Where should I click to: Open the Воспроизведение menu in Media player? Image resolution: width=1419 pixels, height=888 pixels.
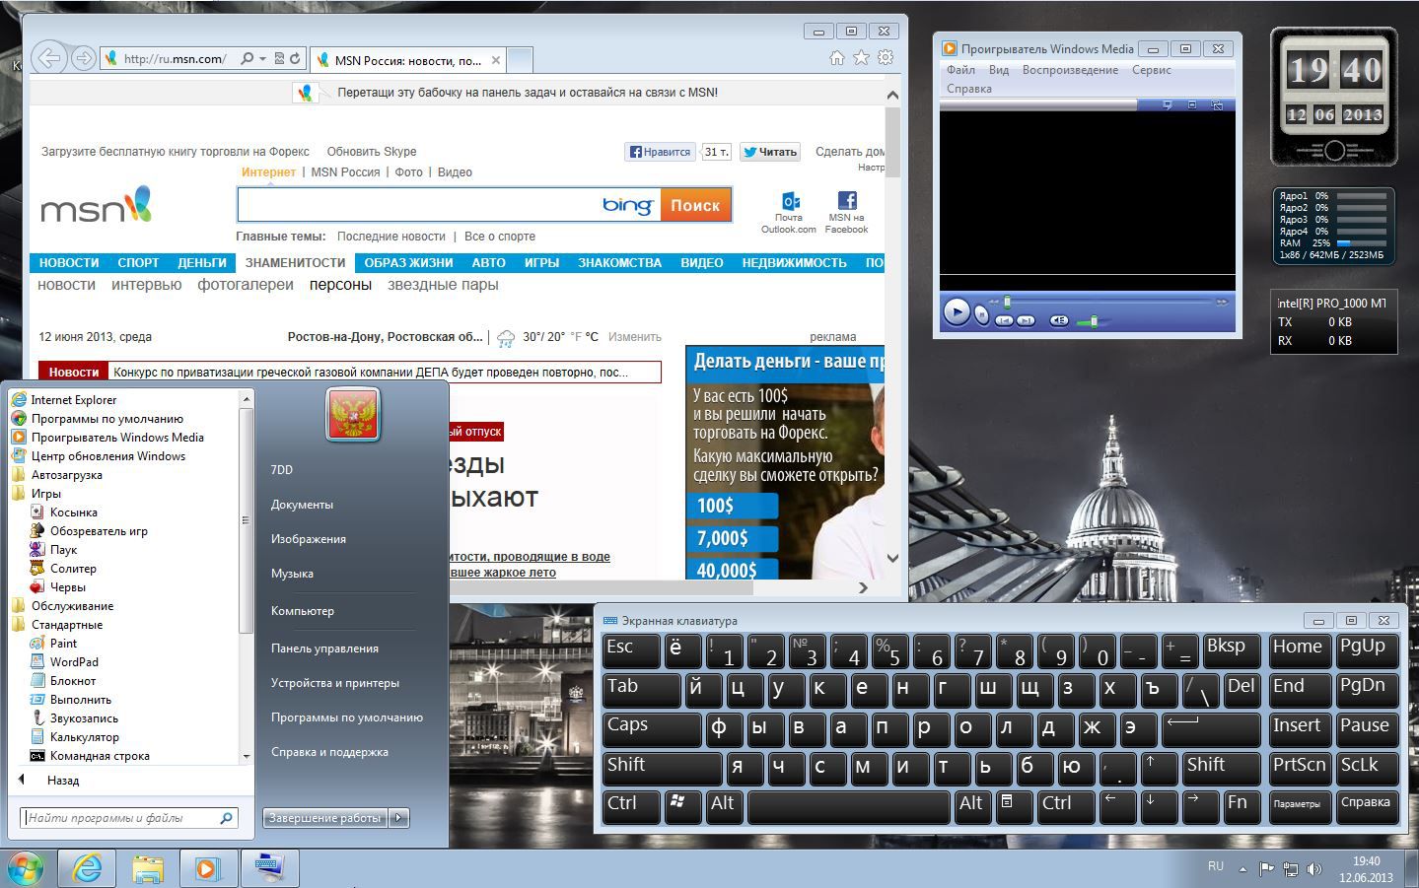click(1070, 70)
